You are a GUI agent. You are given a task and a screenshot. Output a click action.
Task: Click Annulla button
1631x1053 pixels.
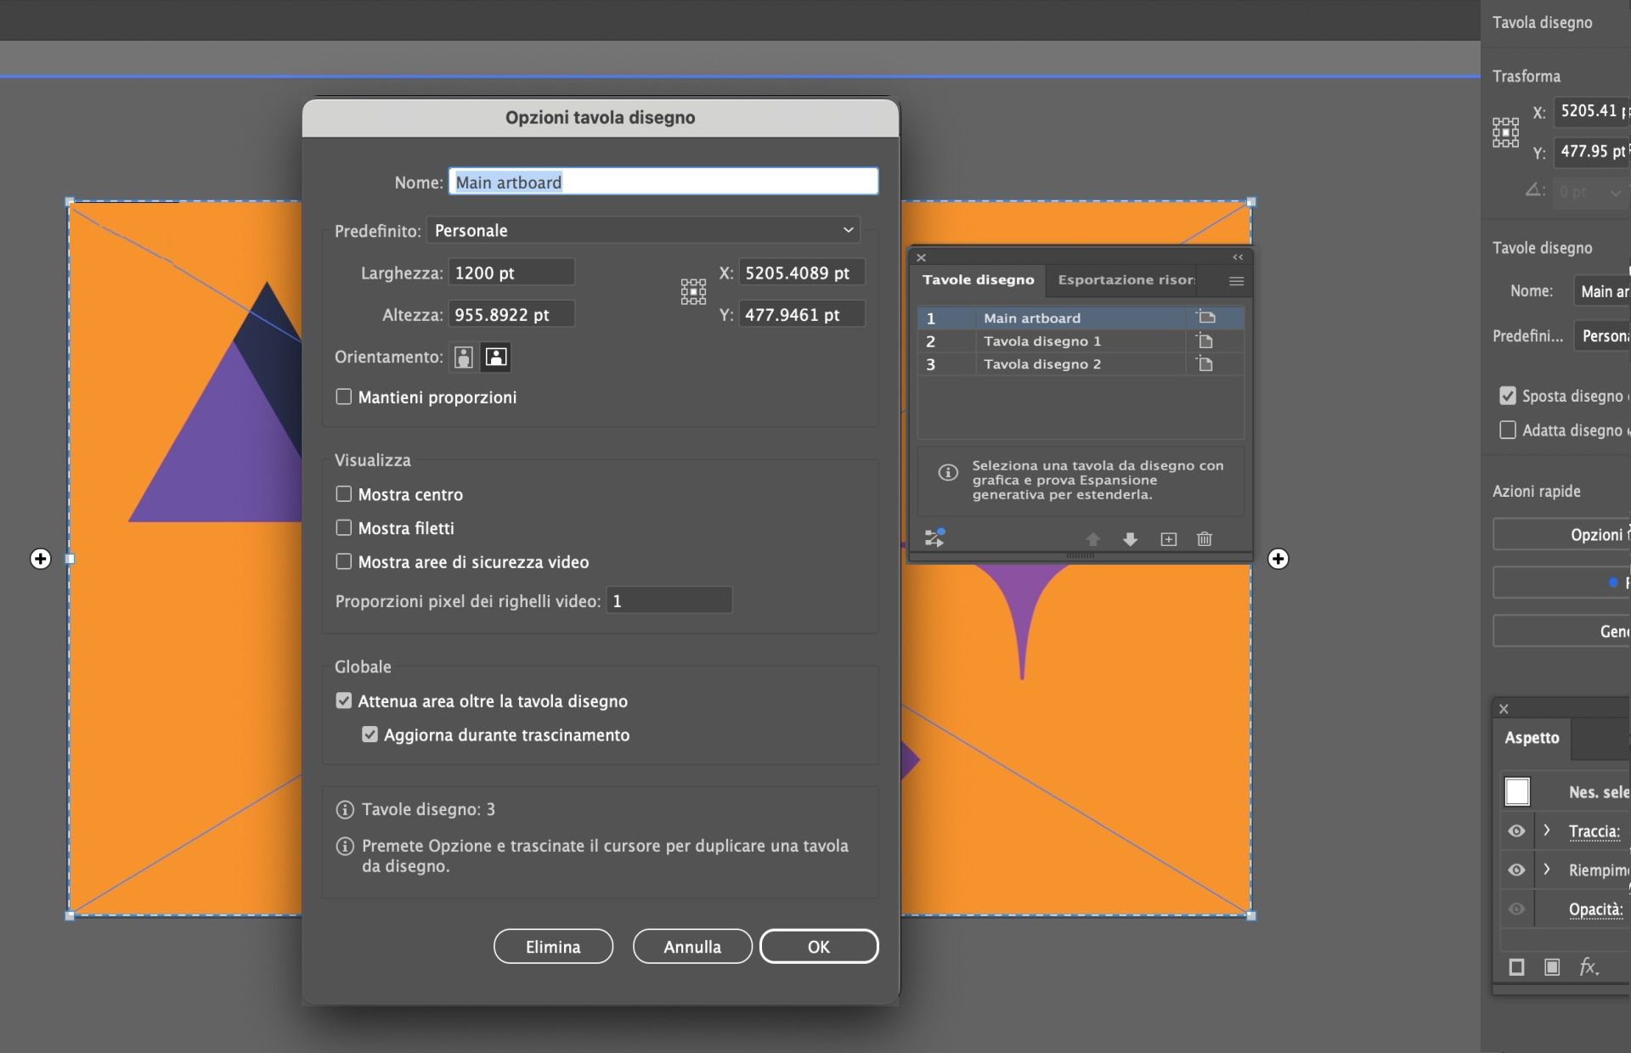click(x=692, y=947)
